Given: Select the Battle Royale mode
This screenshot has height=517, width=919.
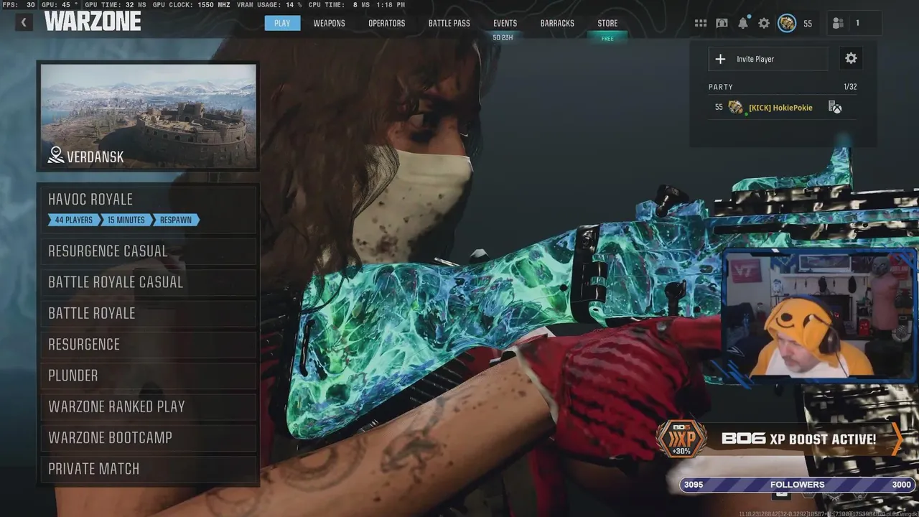Looking at the screenshot, I should coord(149,313).
